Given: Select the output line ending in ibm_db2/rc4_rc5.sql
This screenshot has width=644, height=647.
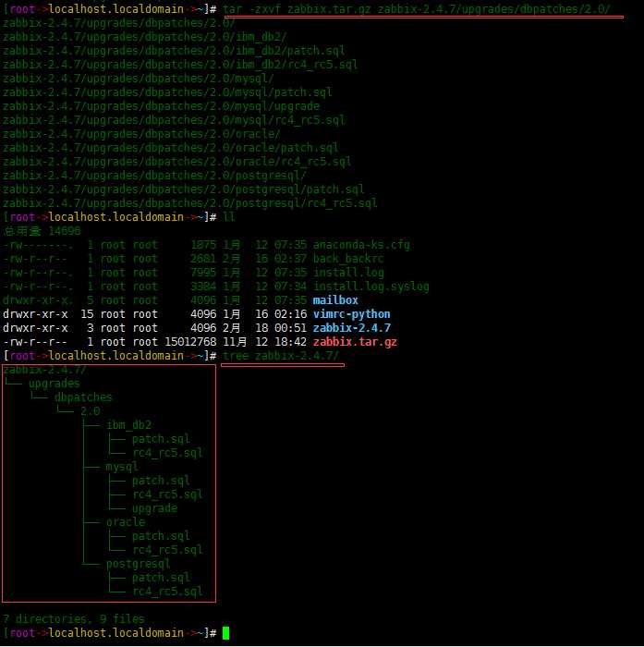Looking at the screenshot, I should [x=180, y=65].
